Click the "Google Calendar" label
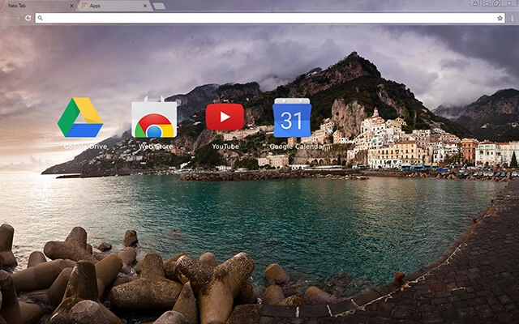The height and width of the screenshot is (324, 519). click(297, 147)
